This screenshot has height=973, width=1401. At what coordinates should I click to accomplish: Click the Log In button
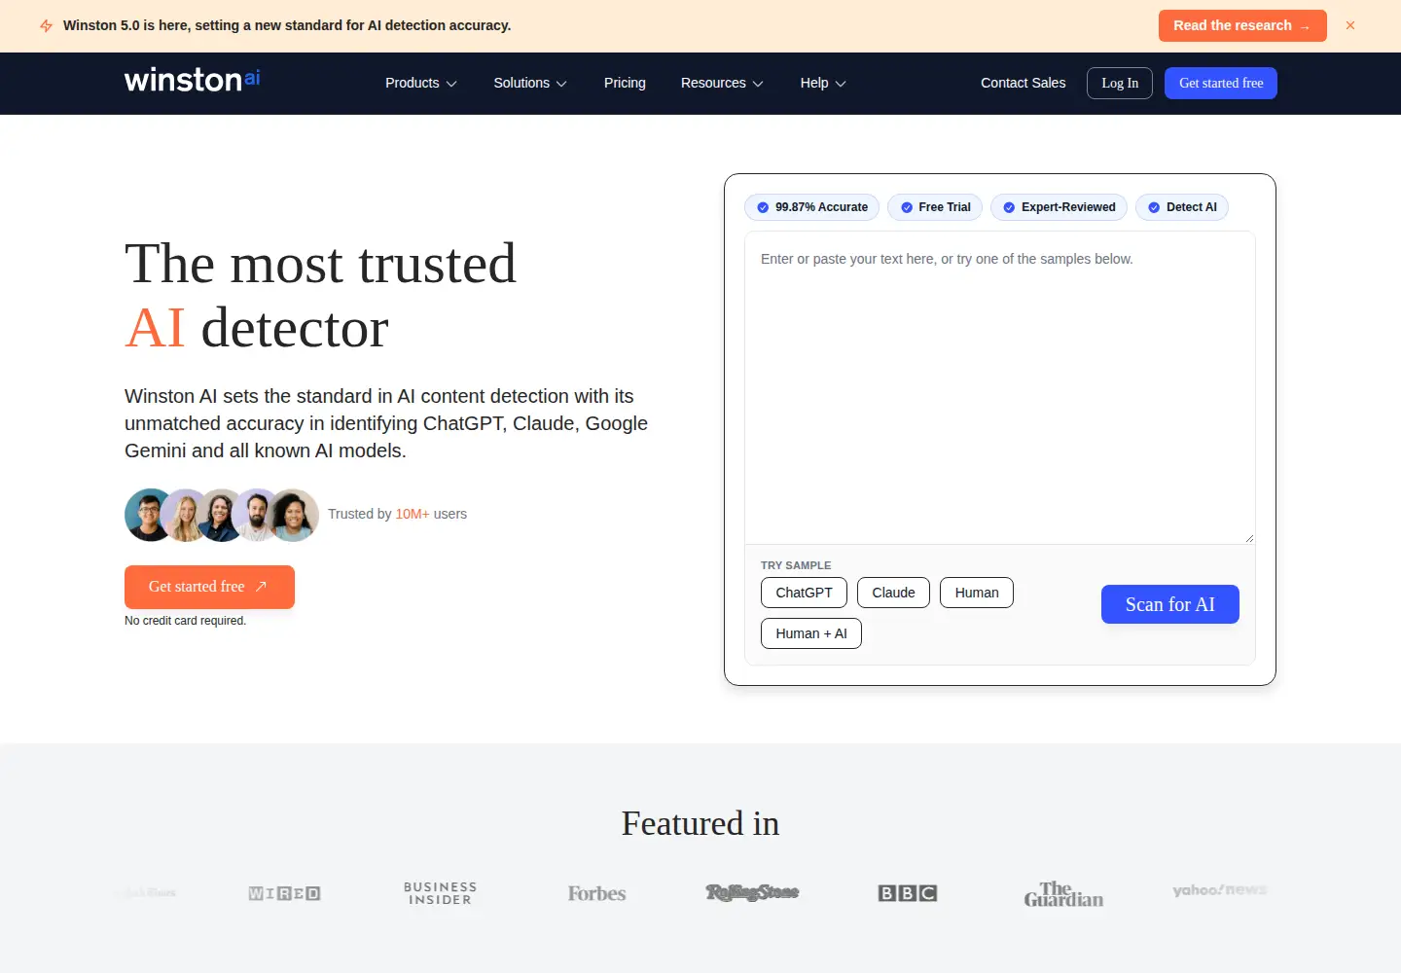click(x=1120, y=84)
